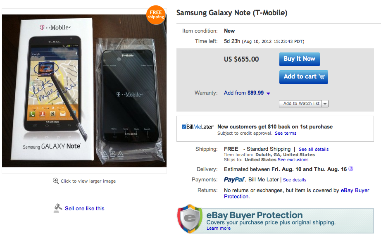Open payments See details link
This screenshot has width=381, height=238.
click(295, 180)
